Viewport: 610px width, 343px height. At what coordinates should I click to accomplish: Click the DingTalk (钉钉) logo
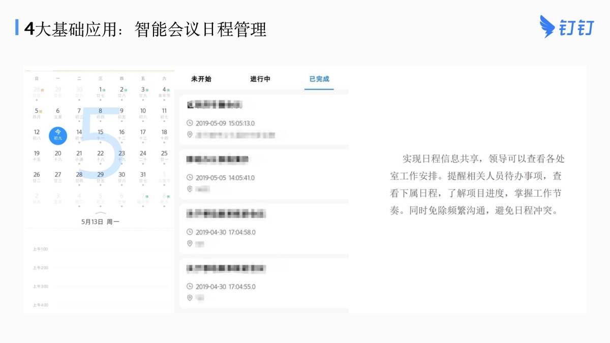pos(566,26)
